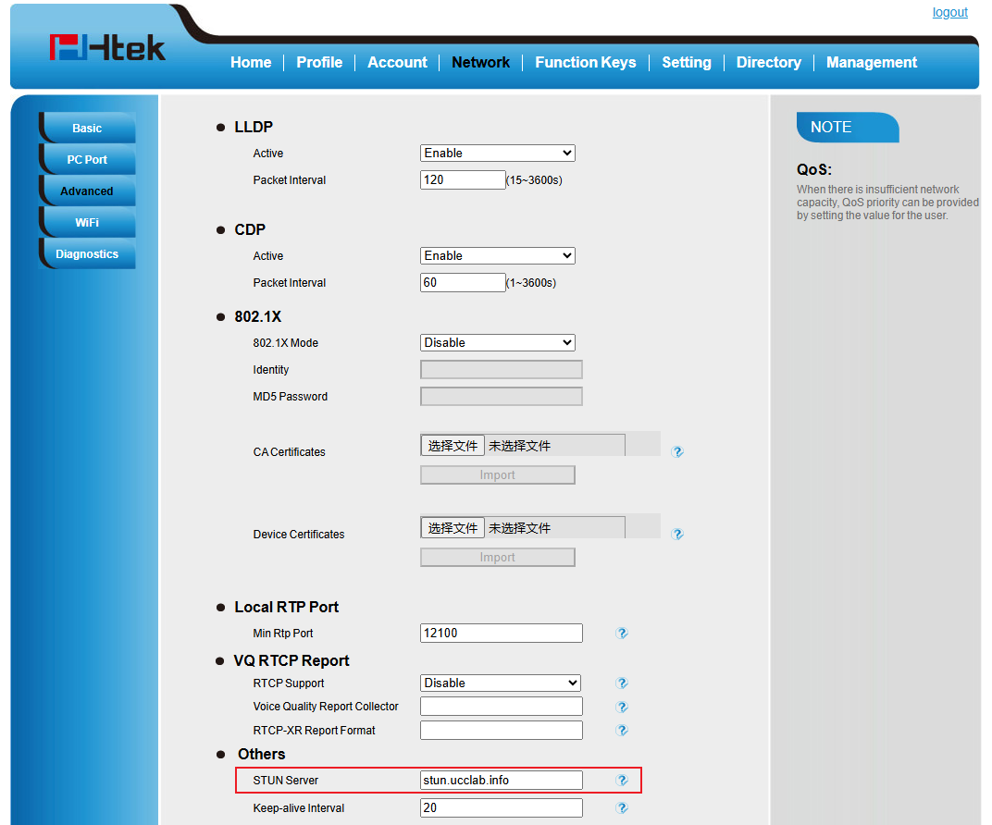
Task: Open the Function Keys menu
Action: (585, 63)
